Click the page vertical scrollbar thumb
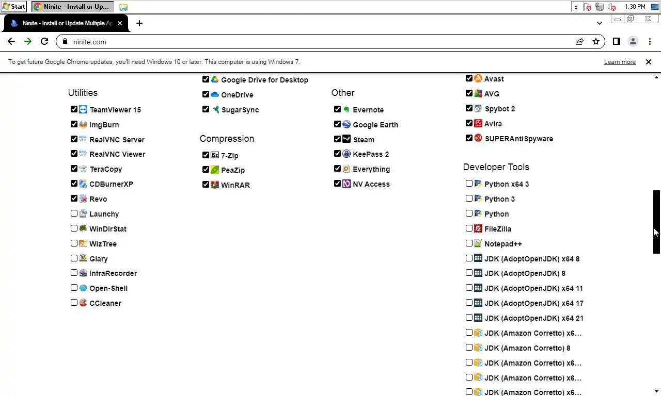This screenshot has width=661, height=396. click(656, 222)
